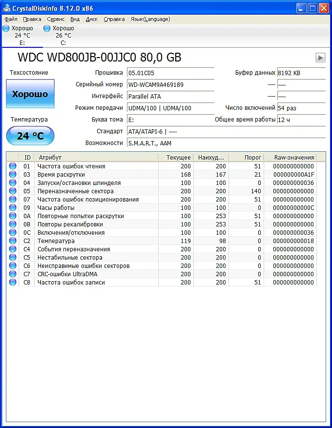Click the status orb for attribute 0A
332x428 pixels.
pyautogui.click(x=13, y=216)
